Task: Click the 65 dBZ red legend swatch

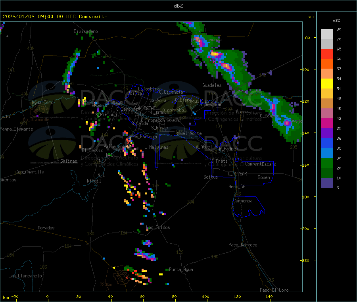Action: tap(327, 54)
